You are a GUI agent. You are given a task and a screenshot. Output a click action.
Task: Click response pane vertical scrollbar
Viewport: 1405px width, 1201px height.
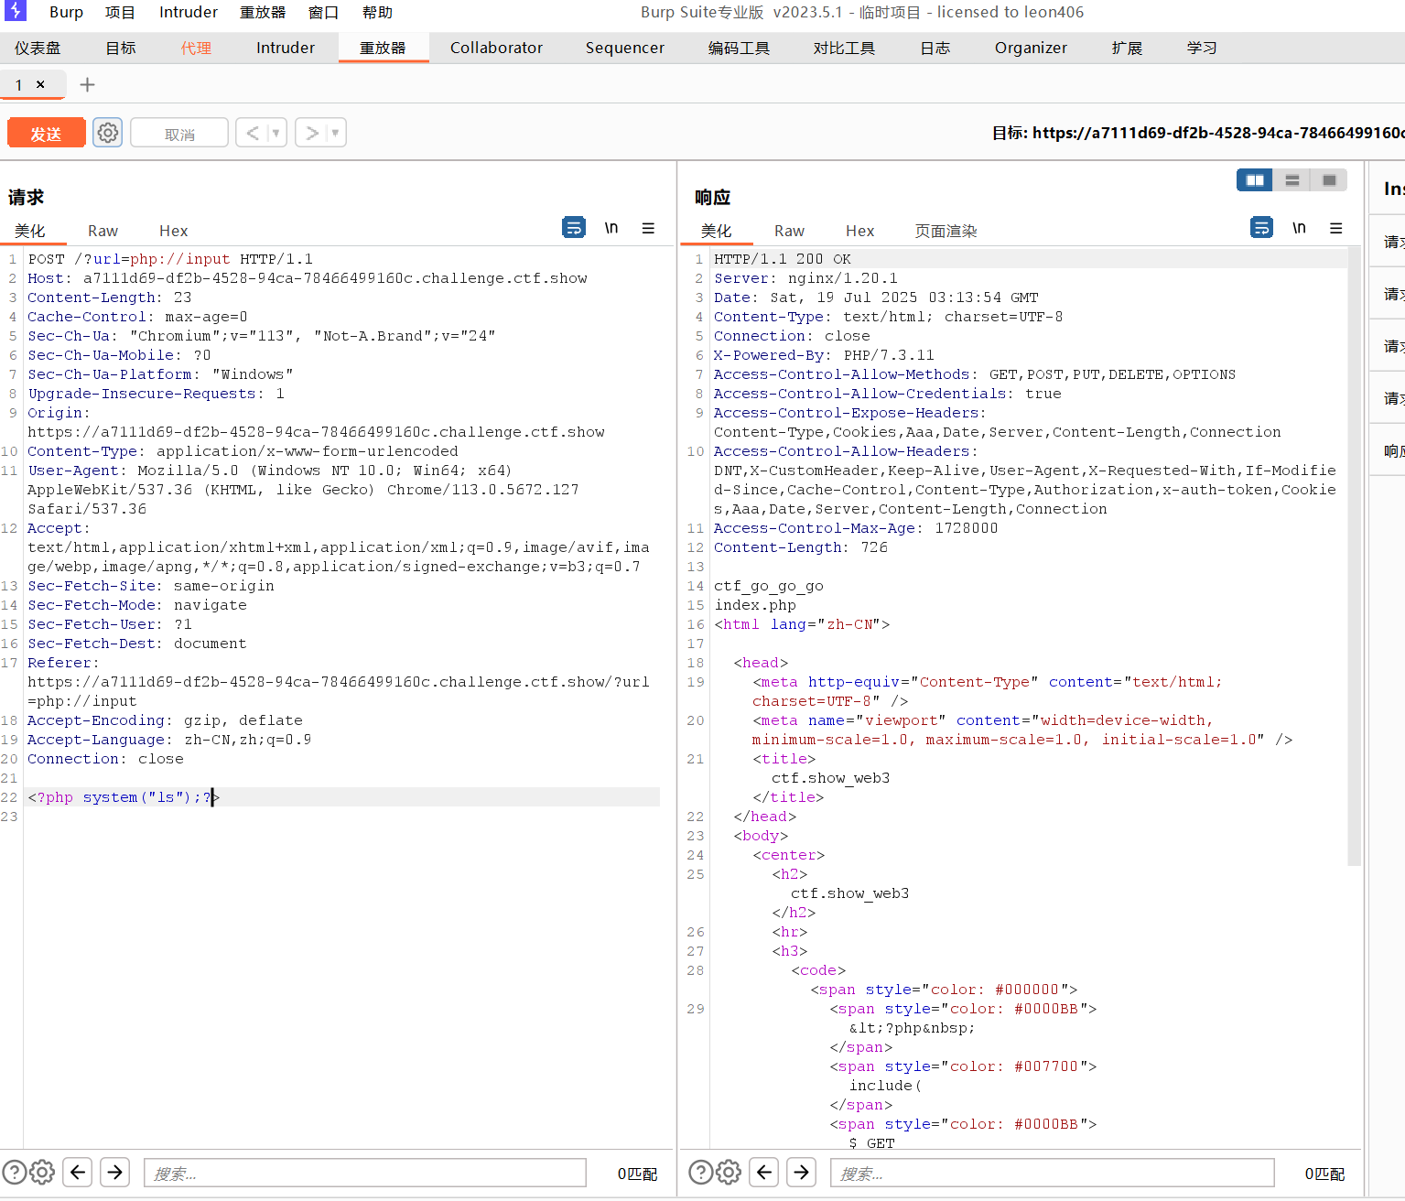click(1355, 557)
